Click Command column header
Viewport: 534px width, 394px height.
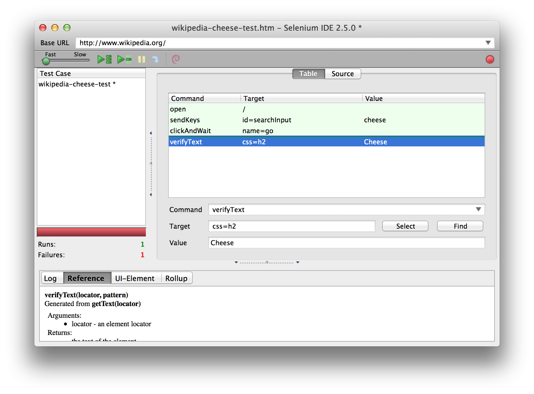point(205,98)
